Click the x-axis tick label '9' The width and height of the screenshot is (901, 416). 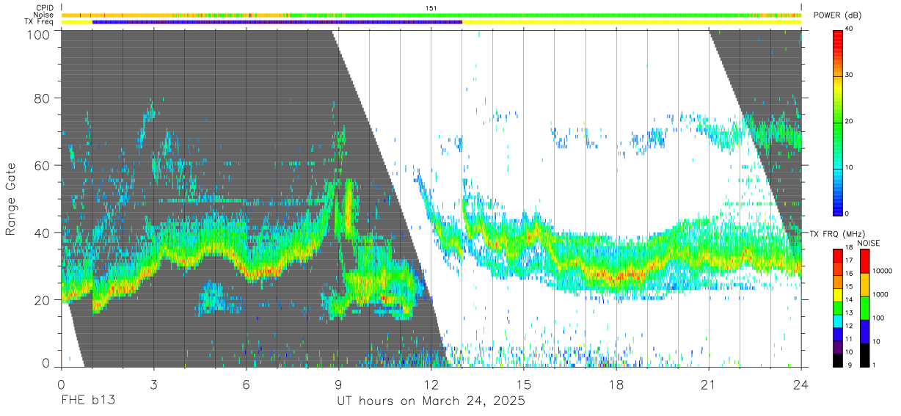338,384
